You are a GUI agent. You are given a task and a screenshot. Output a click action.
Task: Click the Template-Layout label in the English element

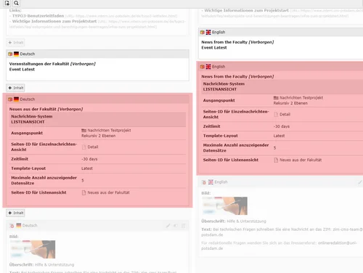coord(221,136)
